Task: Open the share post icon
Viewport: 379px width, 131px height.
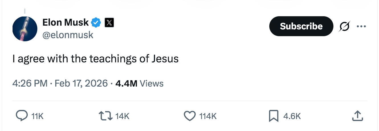Action: point(358,116)
